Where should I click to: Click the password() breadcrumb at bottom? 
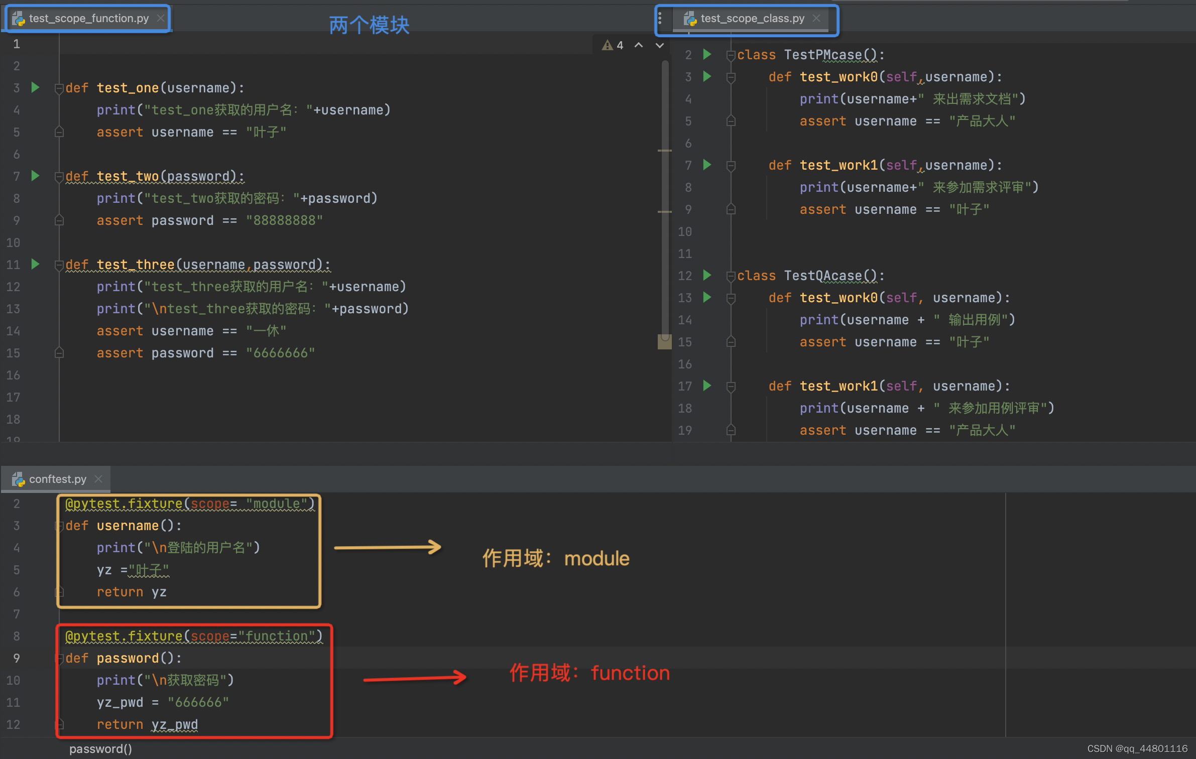pyautogui.click(x=100, y=749)
